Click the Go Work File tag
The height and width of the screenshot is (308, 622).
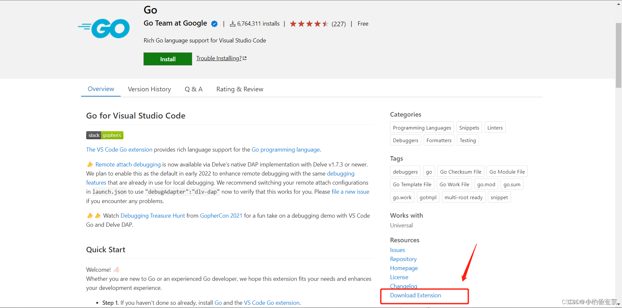[x=454, y=184]
